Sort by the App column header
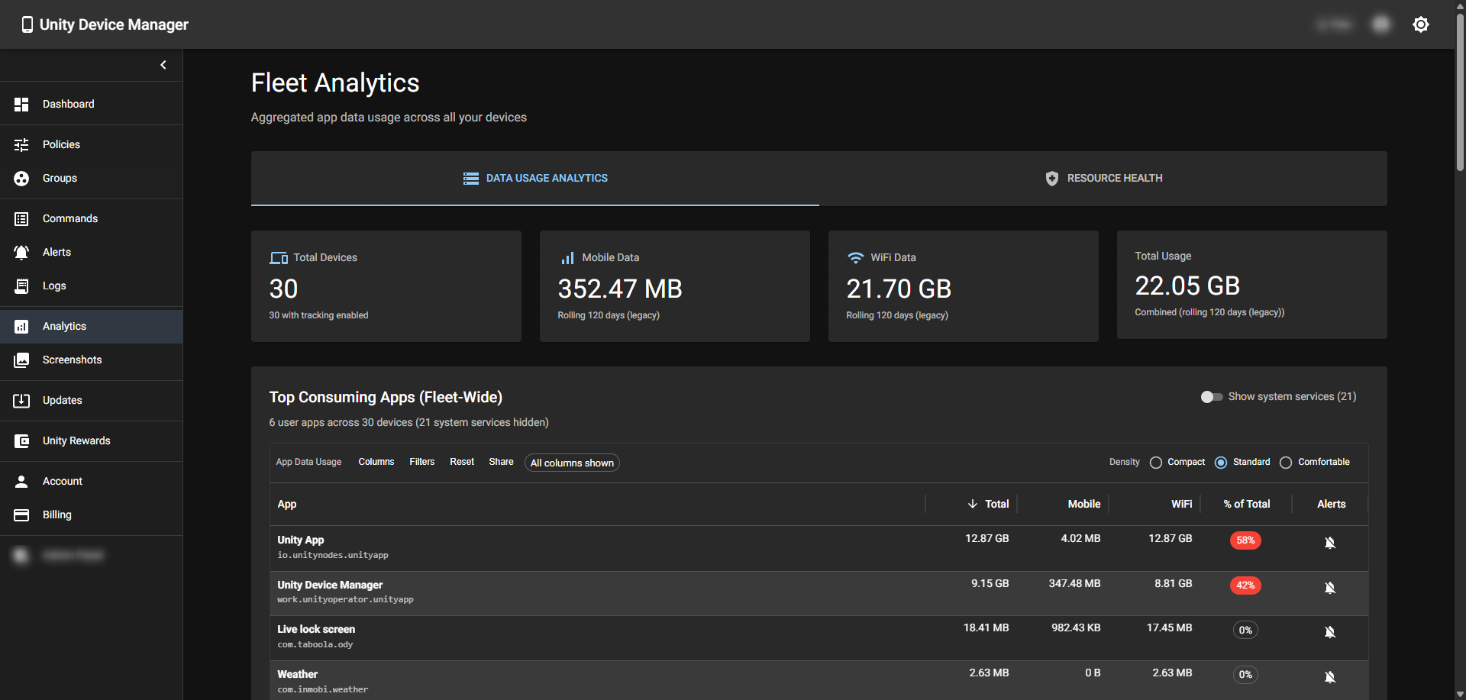 pyautogui.click(x=287, y=504)
